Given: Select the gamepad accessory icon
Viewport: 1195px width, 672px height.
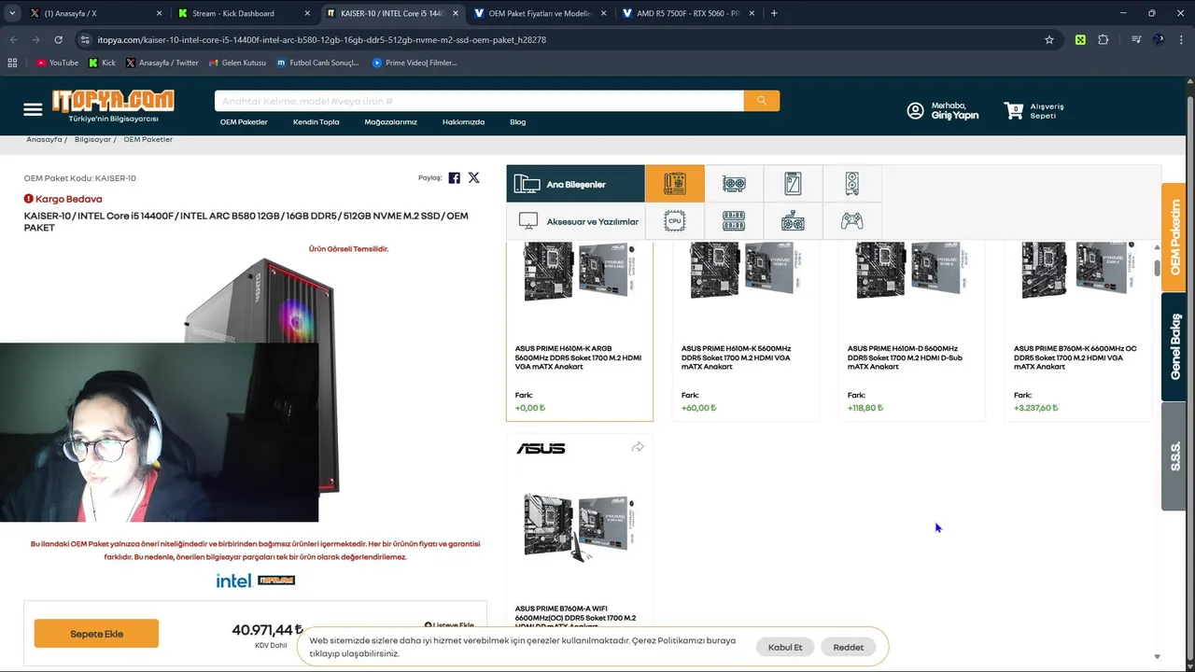Looking at the screenshot, I should pos(851,221).
